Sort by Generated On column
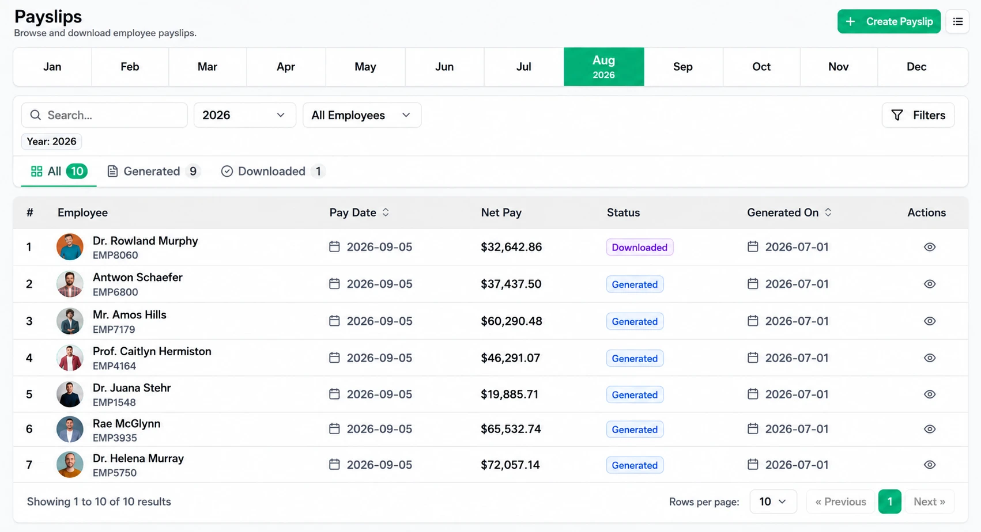 pyautogui.click(x=789, y=212)
